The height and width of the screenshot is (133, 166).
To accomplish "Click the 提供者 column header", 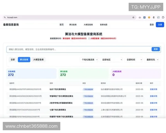I will pyautogui.click(x=103, y=83).
